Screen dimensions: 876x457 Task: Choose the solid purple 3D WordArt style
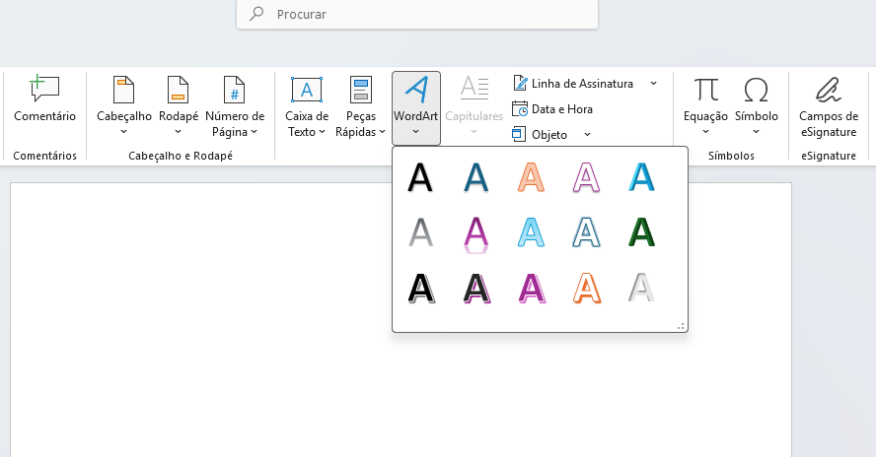531,288
